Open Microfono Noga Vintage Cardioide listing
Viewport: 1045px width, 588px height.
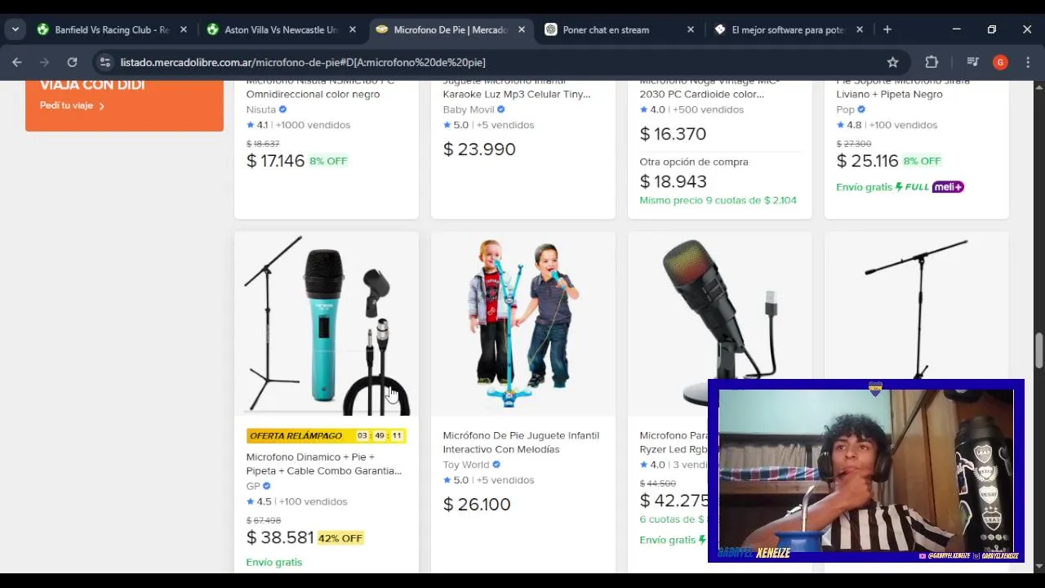(x=709, y=87)
